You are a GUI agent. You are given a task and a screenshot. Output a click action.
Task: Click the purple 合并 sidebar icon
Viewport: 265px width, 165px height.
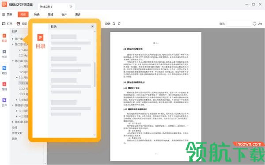point(4,100)
